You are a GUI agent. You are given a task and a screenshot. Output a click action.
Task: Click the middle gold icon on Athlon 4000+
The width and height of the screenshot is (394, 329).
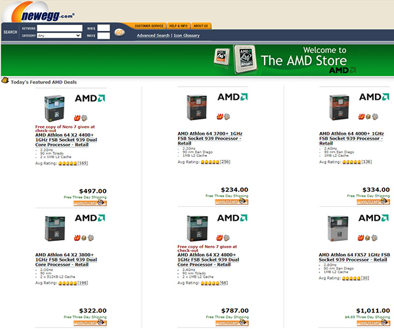(x=368, y=117)
